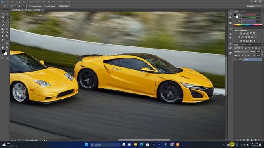Add a Levels adjustment
Image resolution: width=264 pixels, height=148 pixels.
244,33
